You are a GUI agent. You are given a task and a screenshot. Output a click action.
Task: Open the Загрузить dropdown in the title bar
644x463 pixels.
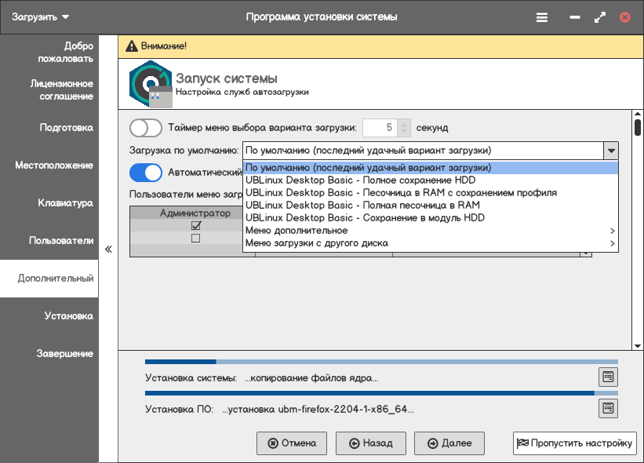tap(41, 16)
